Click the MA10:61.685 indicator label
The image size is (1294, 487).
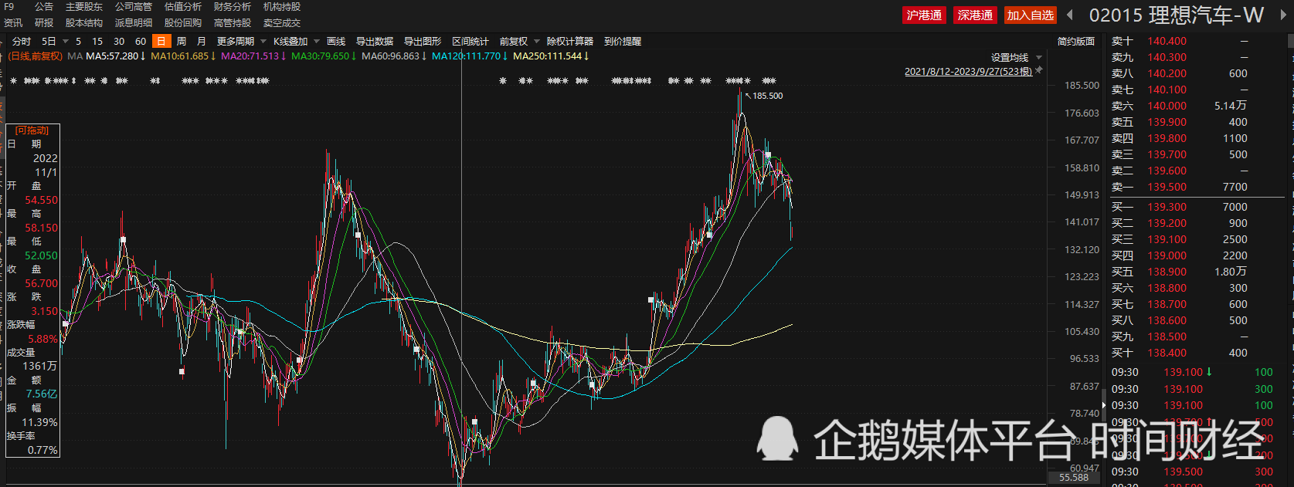(x=183, y=56)
